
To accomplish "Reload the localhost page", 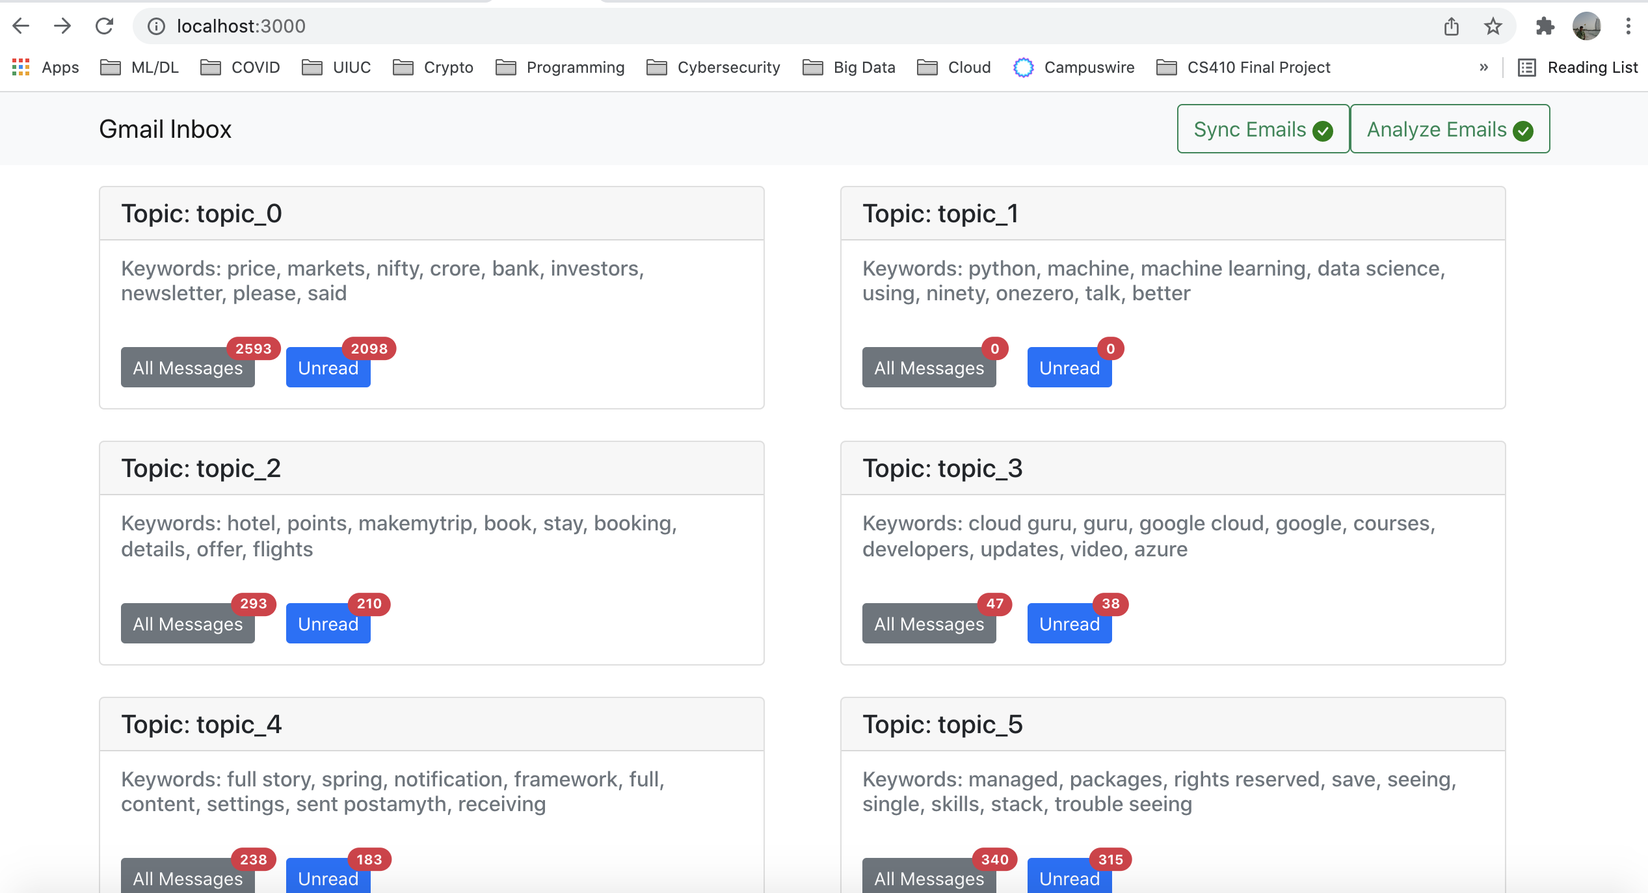I will point(104,26).
